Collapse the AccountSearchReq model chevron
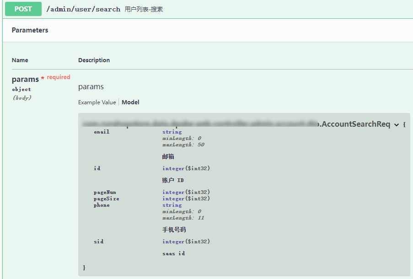413x279 pixels. pyautogui.click(x=396, y=125)
